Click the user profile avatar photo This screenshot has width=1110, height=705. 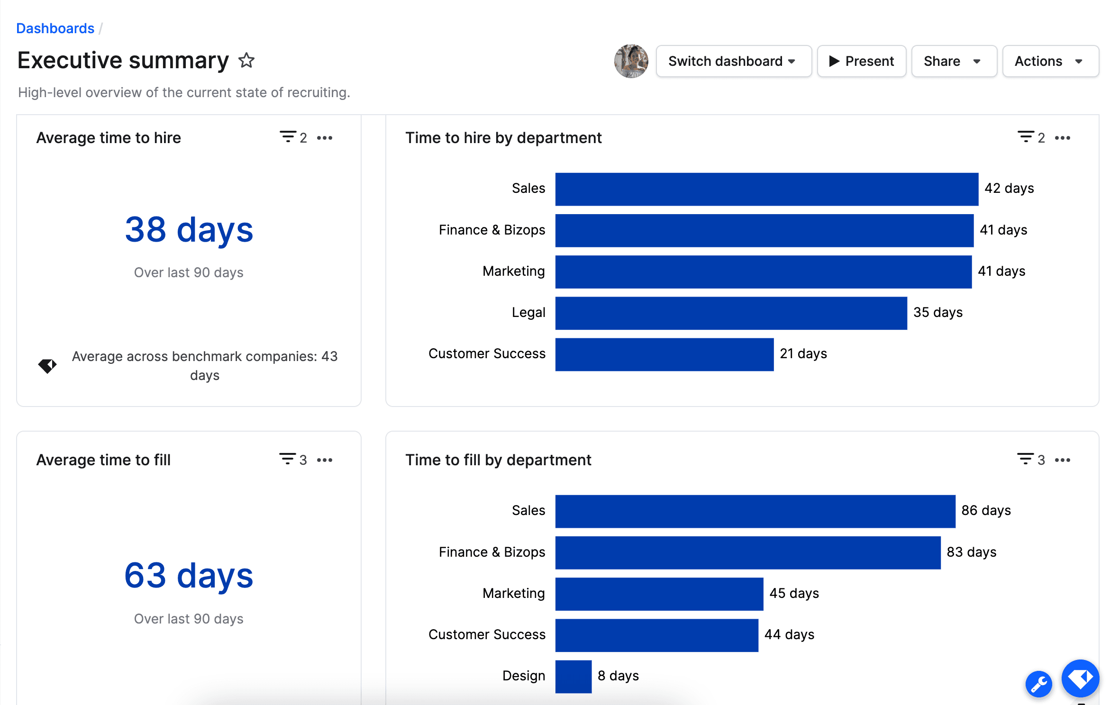[x=631, y=61]
